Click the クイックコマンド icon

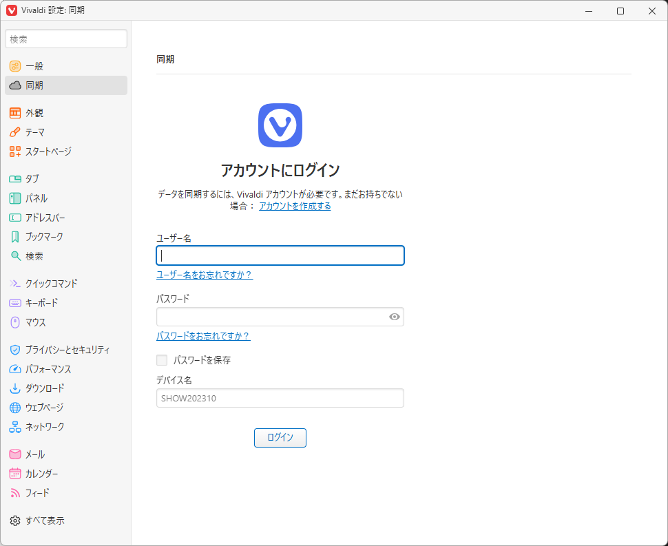coord(15,283)
